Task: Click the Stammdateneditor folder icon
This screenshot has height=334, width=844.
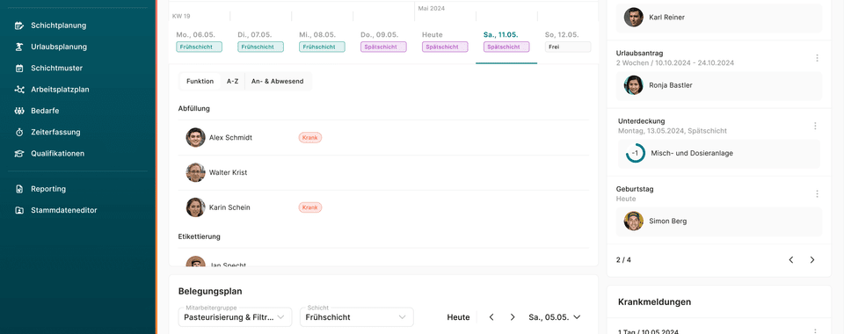Action: (x=19, y=210)
